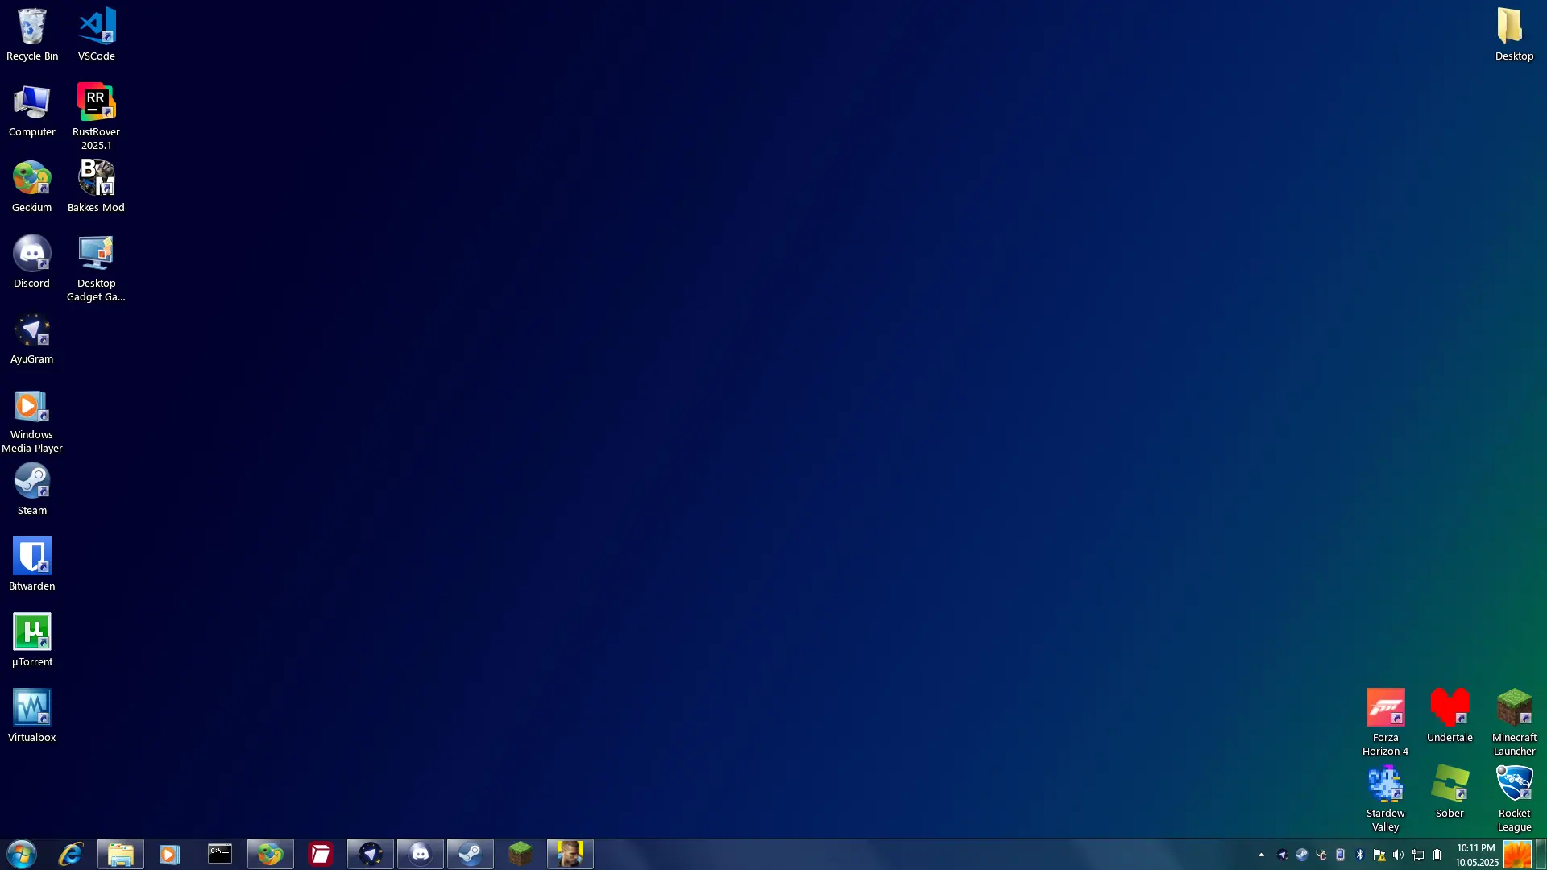
Task: Switch to Geckium in the taskbar
Action: tap(270, 854)
